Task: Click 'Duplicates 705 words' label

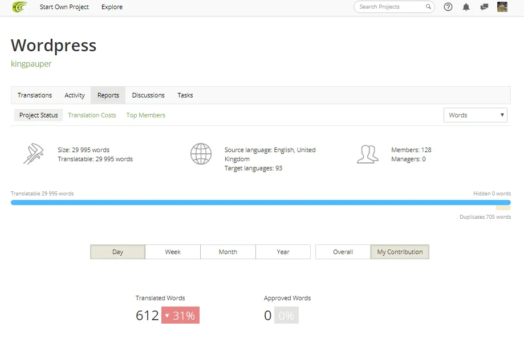Action: click(485, 217)
